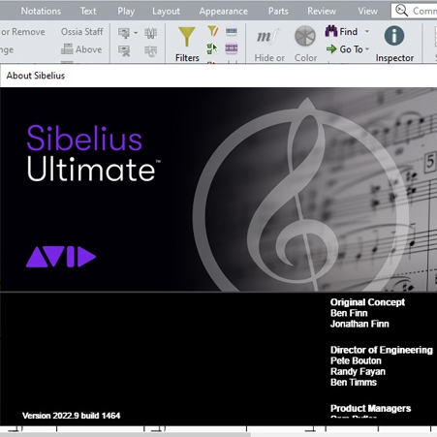This screenshot has width=437, height=437.
Task: Click the Hide or Show mf icon
Action: (x=267, y=37)
